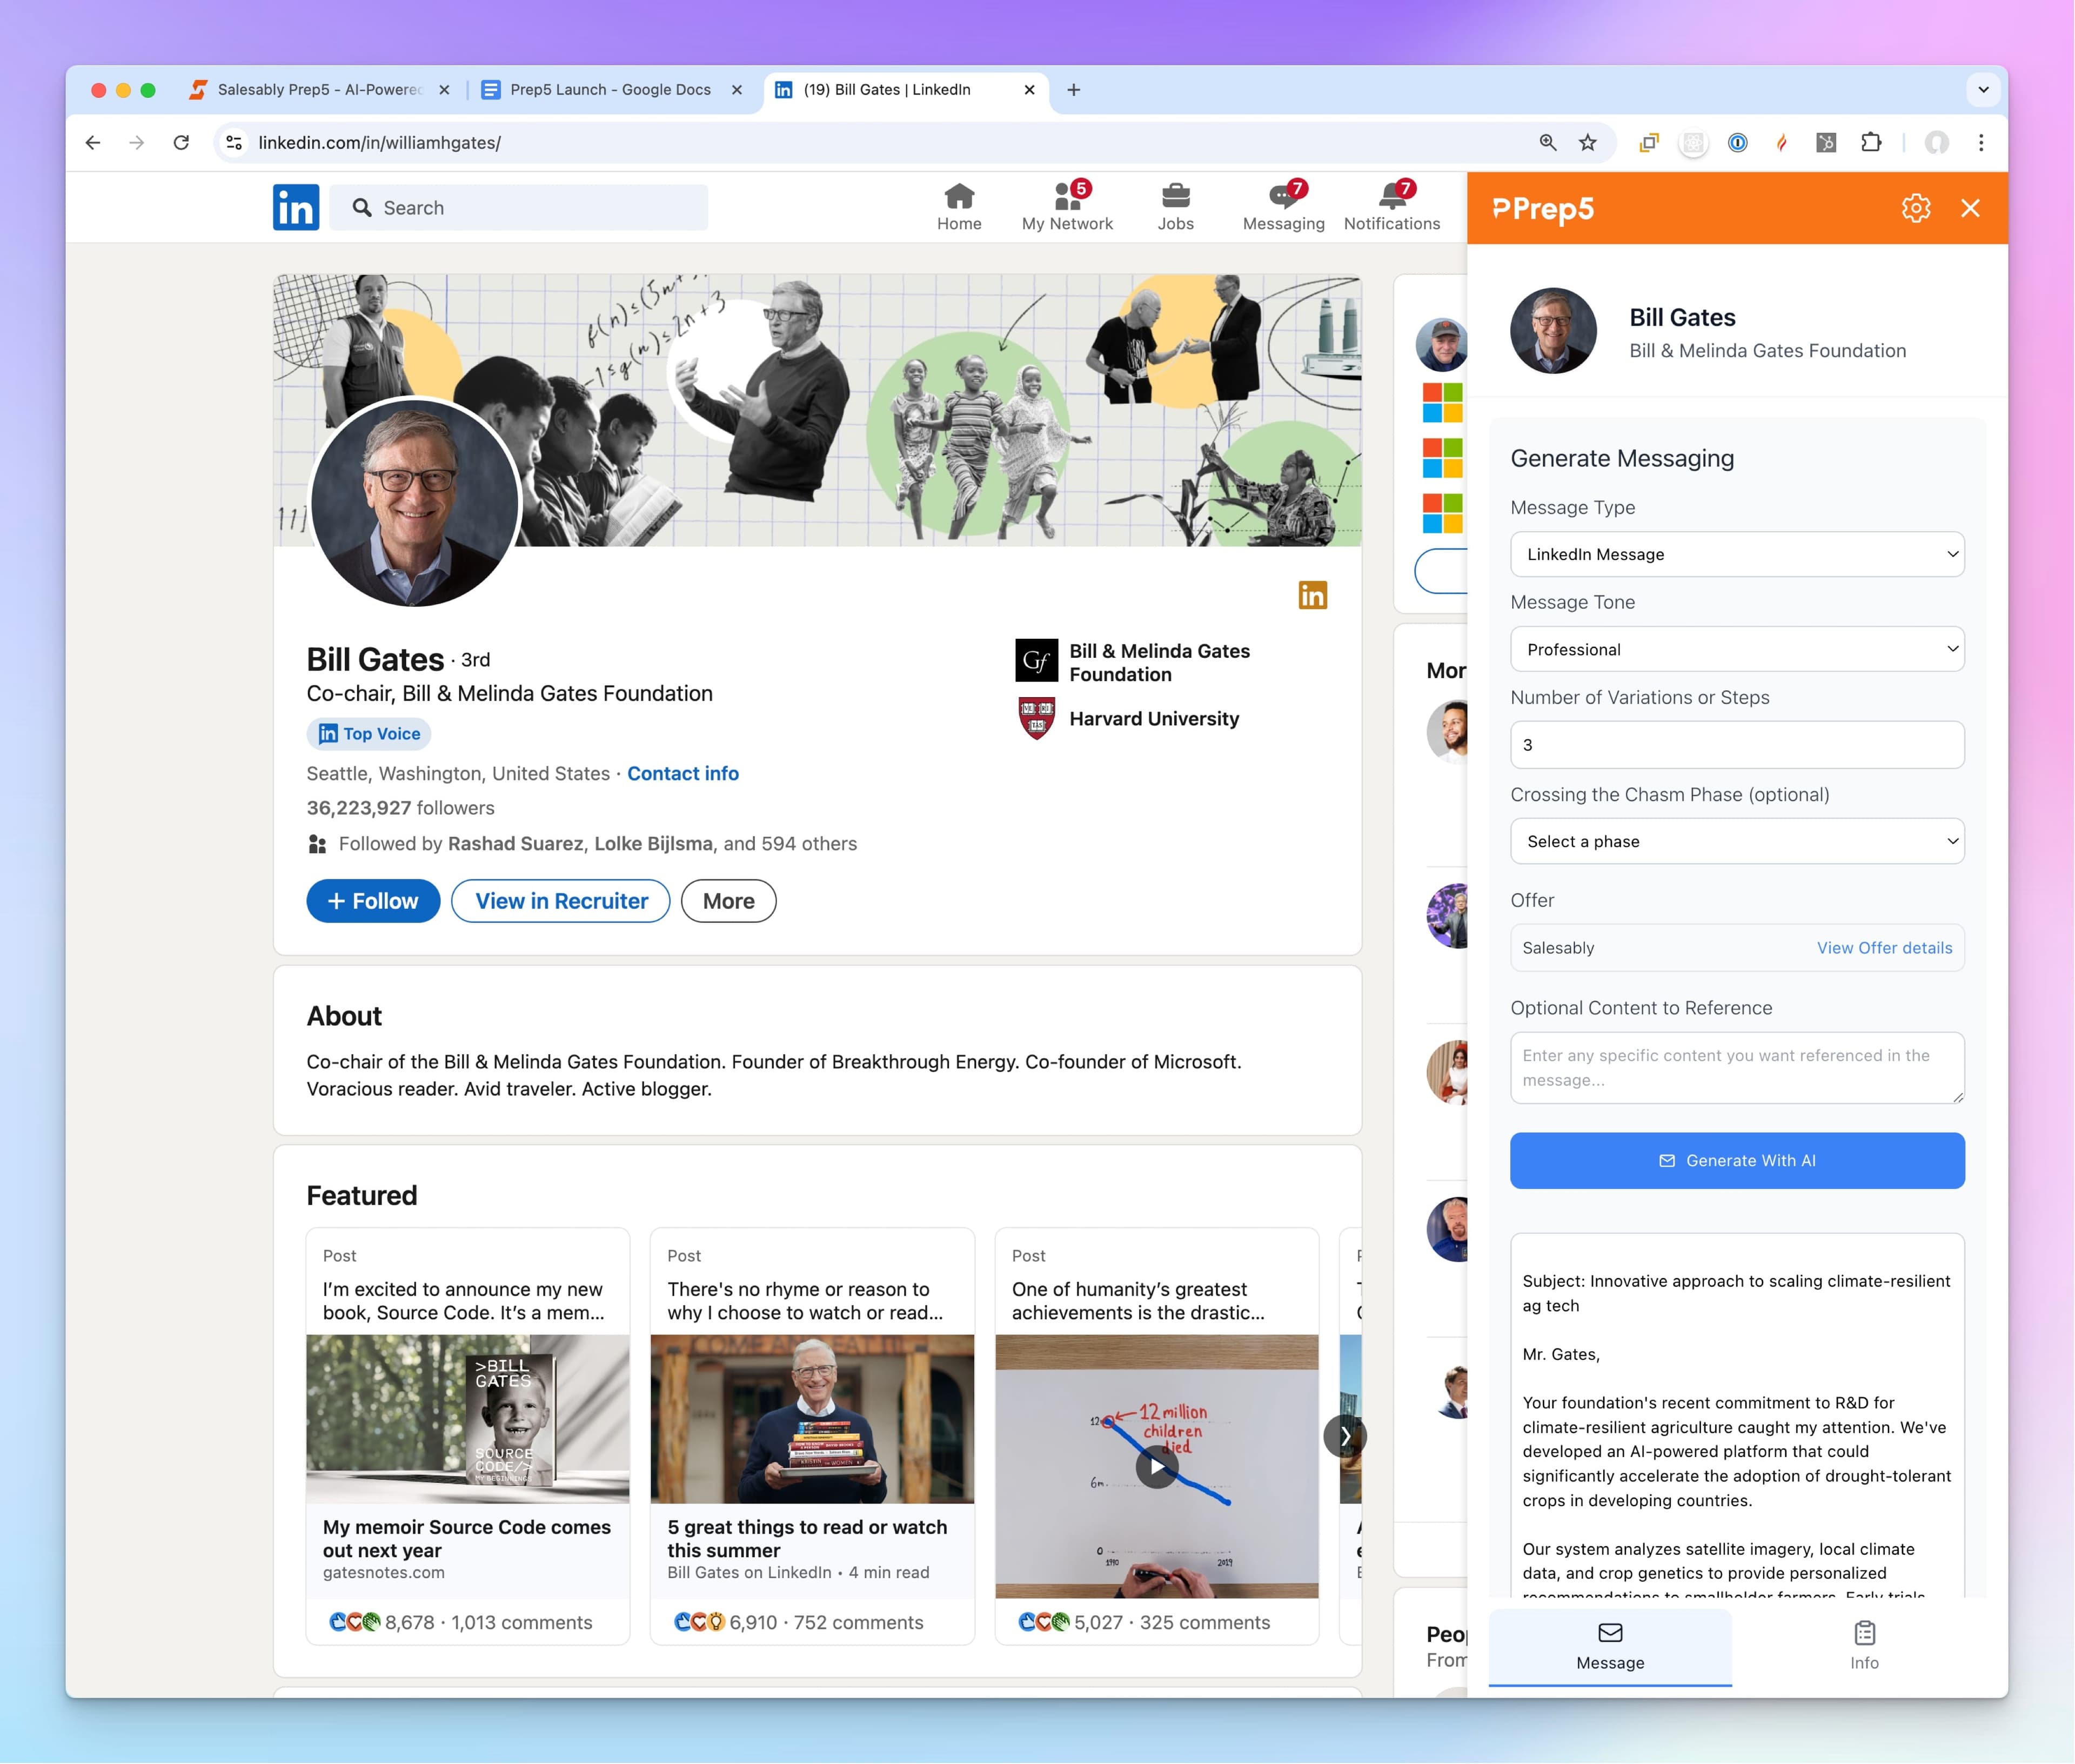
Task: Open Chrome extensions puzzle icon
Action: (1870, 143)
